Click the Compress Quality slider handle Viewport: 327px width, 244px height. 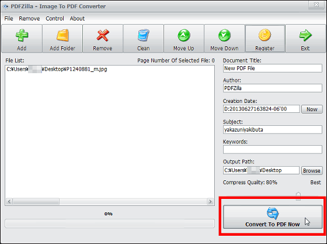click(298, 196)
